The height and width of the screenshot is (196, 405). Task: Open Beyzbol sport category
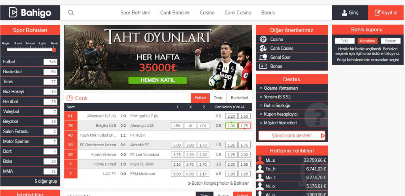[x=30, y=122]
